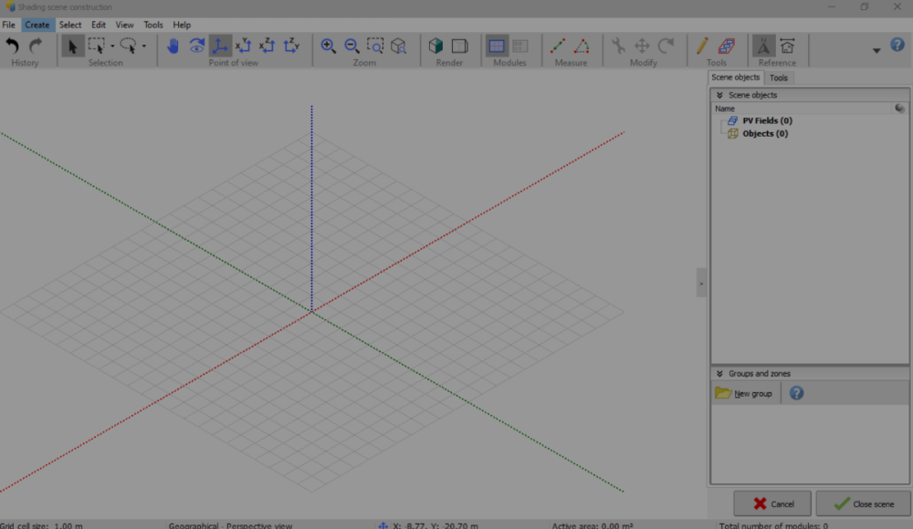Screen dimensions: 913x529
Task: Click the Close scene button
Action: coord(863,503)
